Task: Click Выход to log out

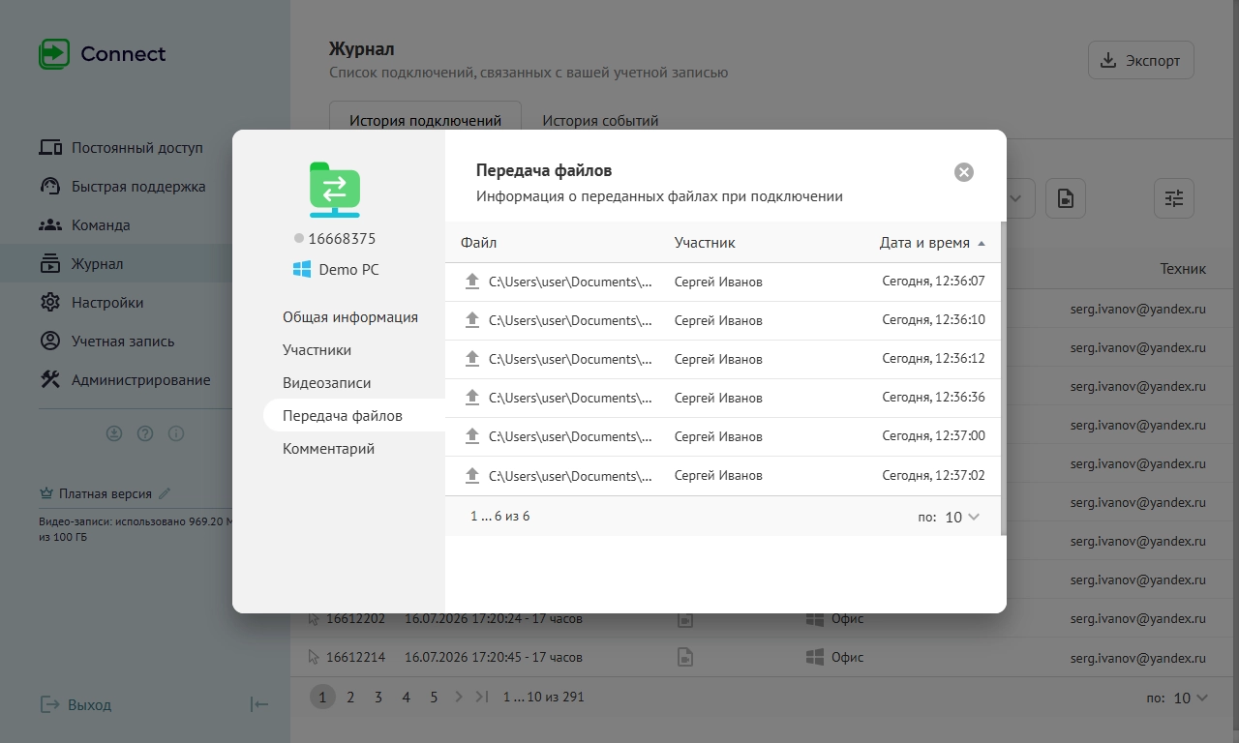Action: pyautogui.click(x=76, y=704)
